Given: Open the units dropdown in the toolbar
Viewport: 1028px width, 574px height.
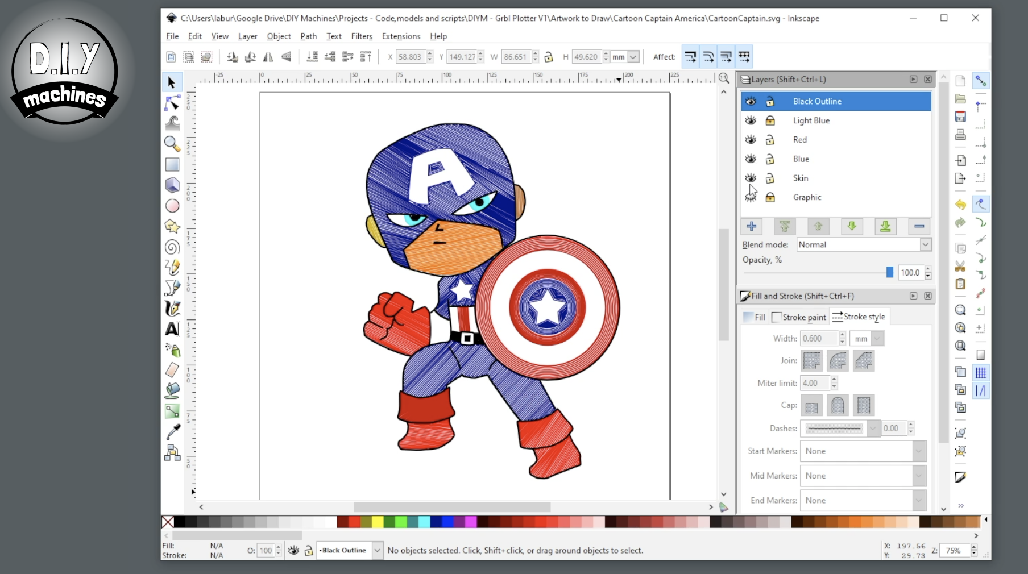Looking at the screenshot, I should click(x=625, y=57).
